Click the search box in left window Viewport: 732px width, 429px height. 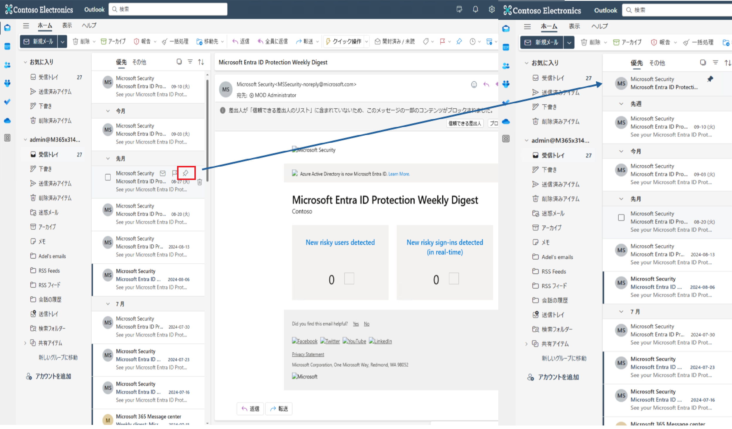tap(168, 9)
